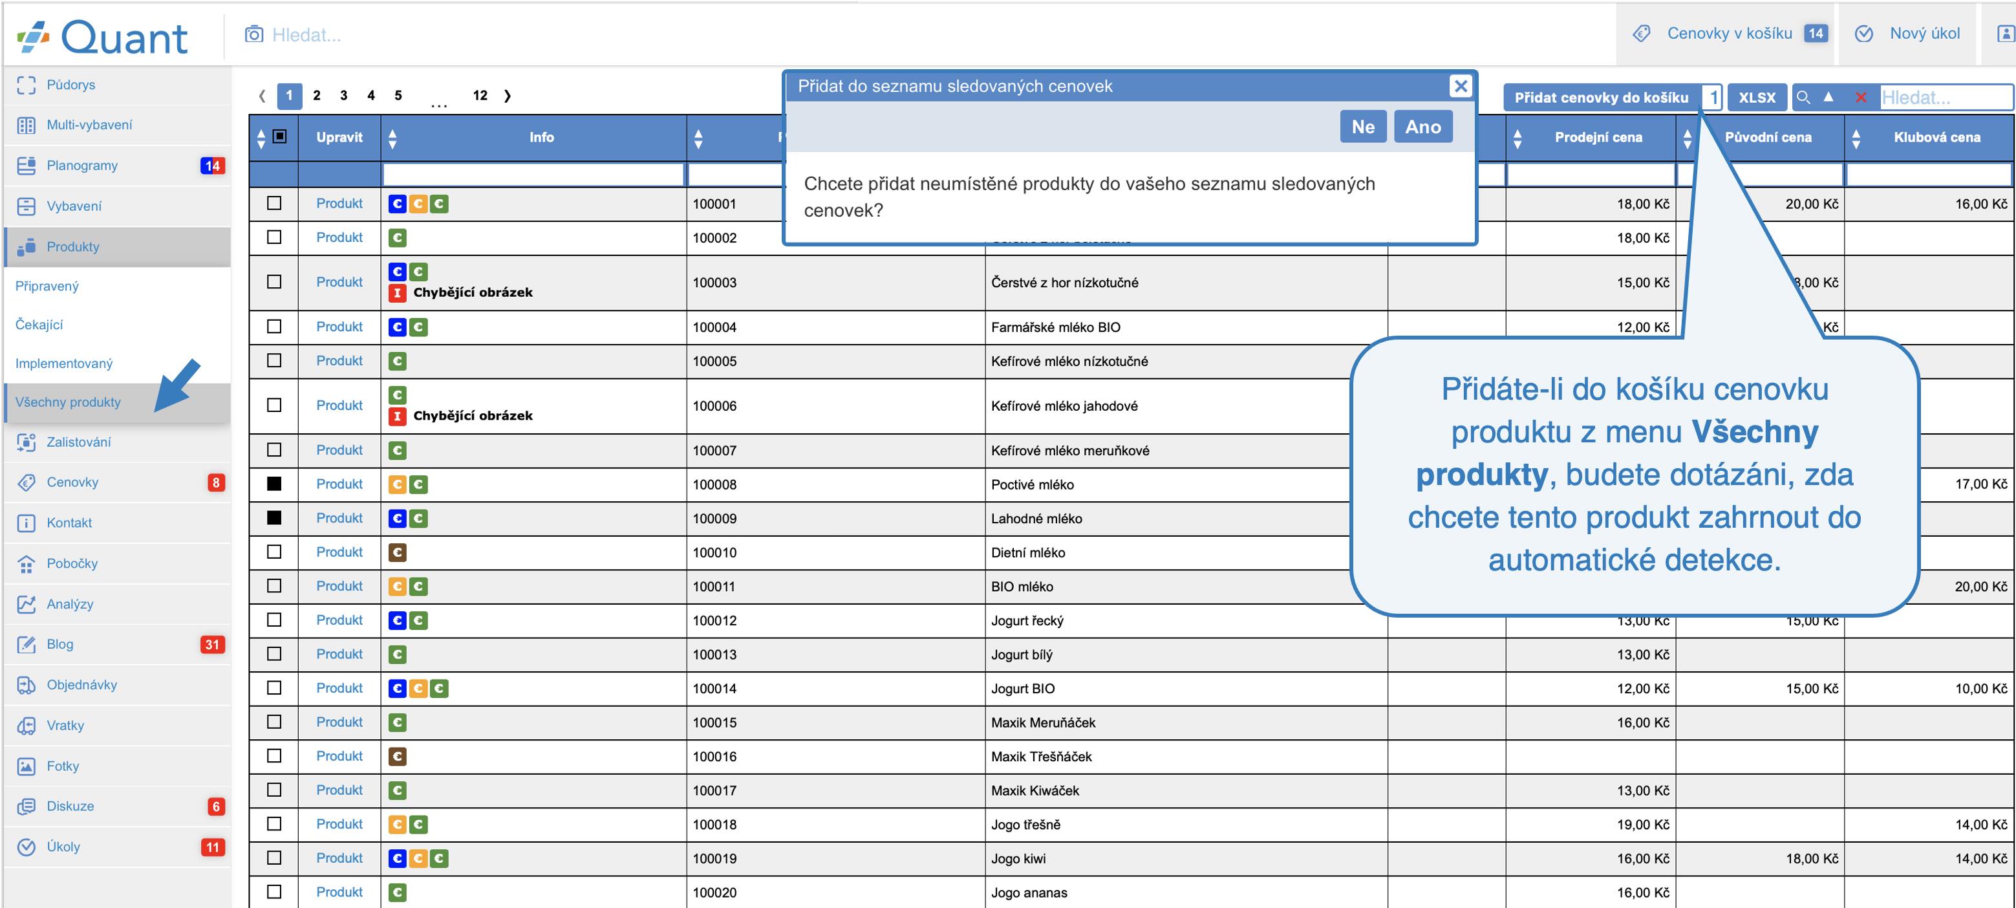2016x908 pixels.
Task: Open the Fotky picture icon
Action: (x=26, y=766)
